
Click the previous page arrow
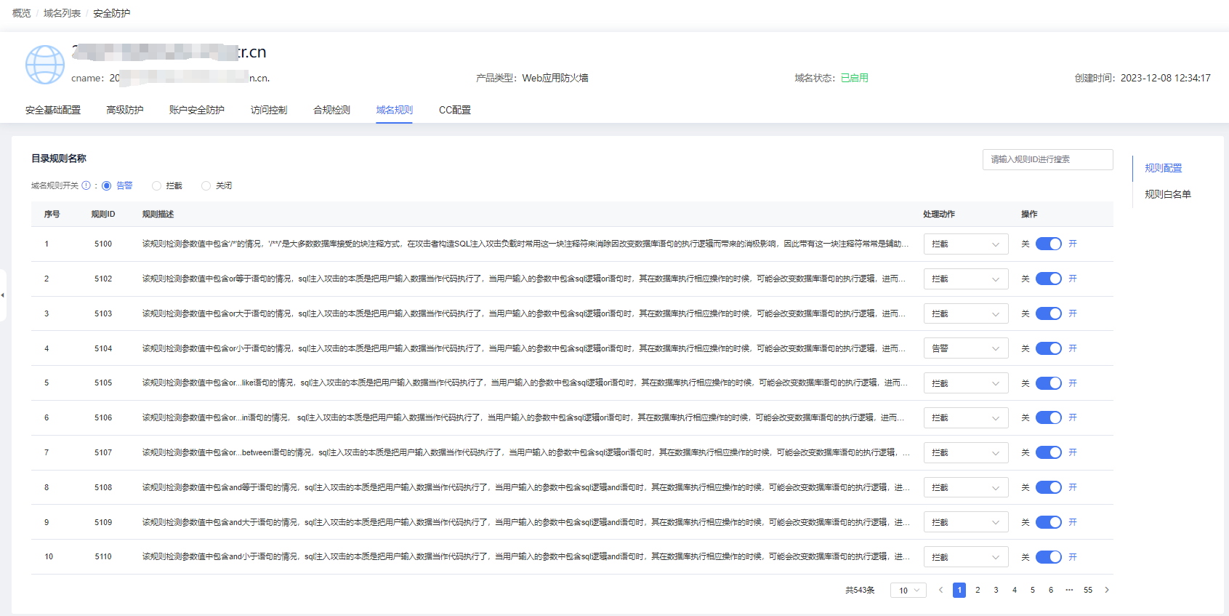point(940,590)
